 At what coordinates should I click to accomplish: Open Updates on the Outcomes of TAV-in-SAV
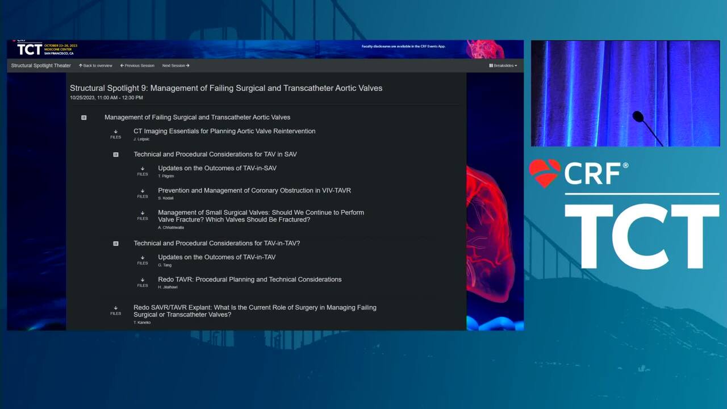(x=217, y=168)
